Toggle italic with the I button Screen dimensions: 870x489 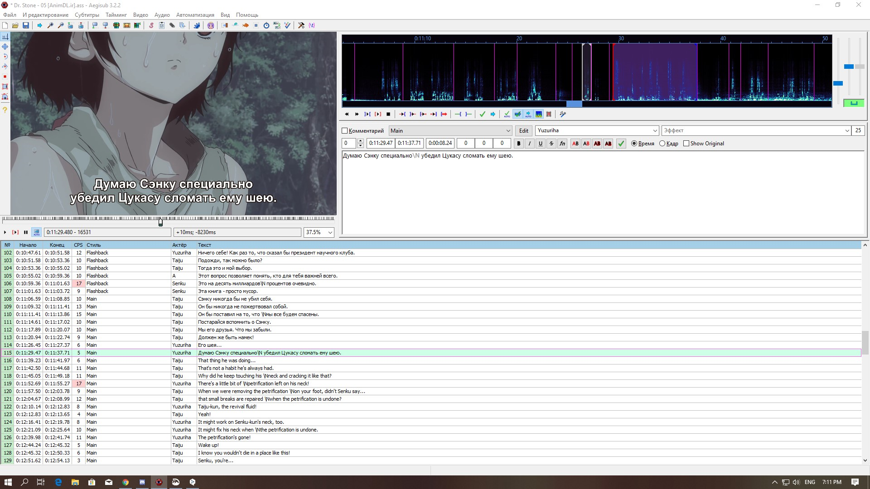[529, 144]
